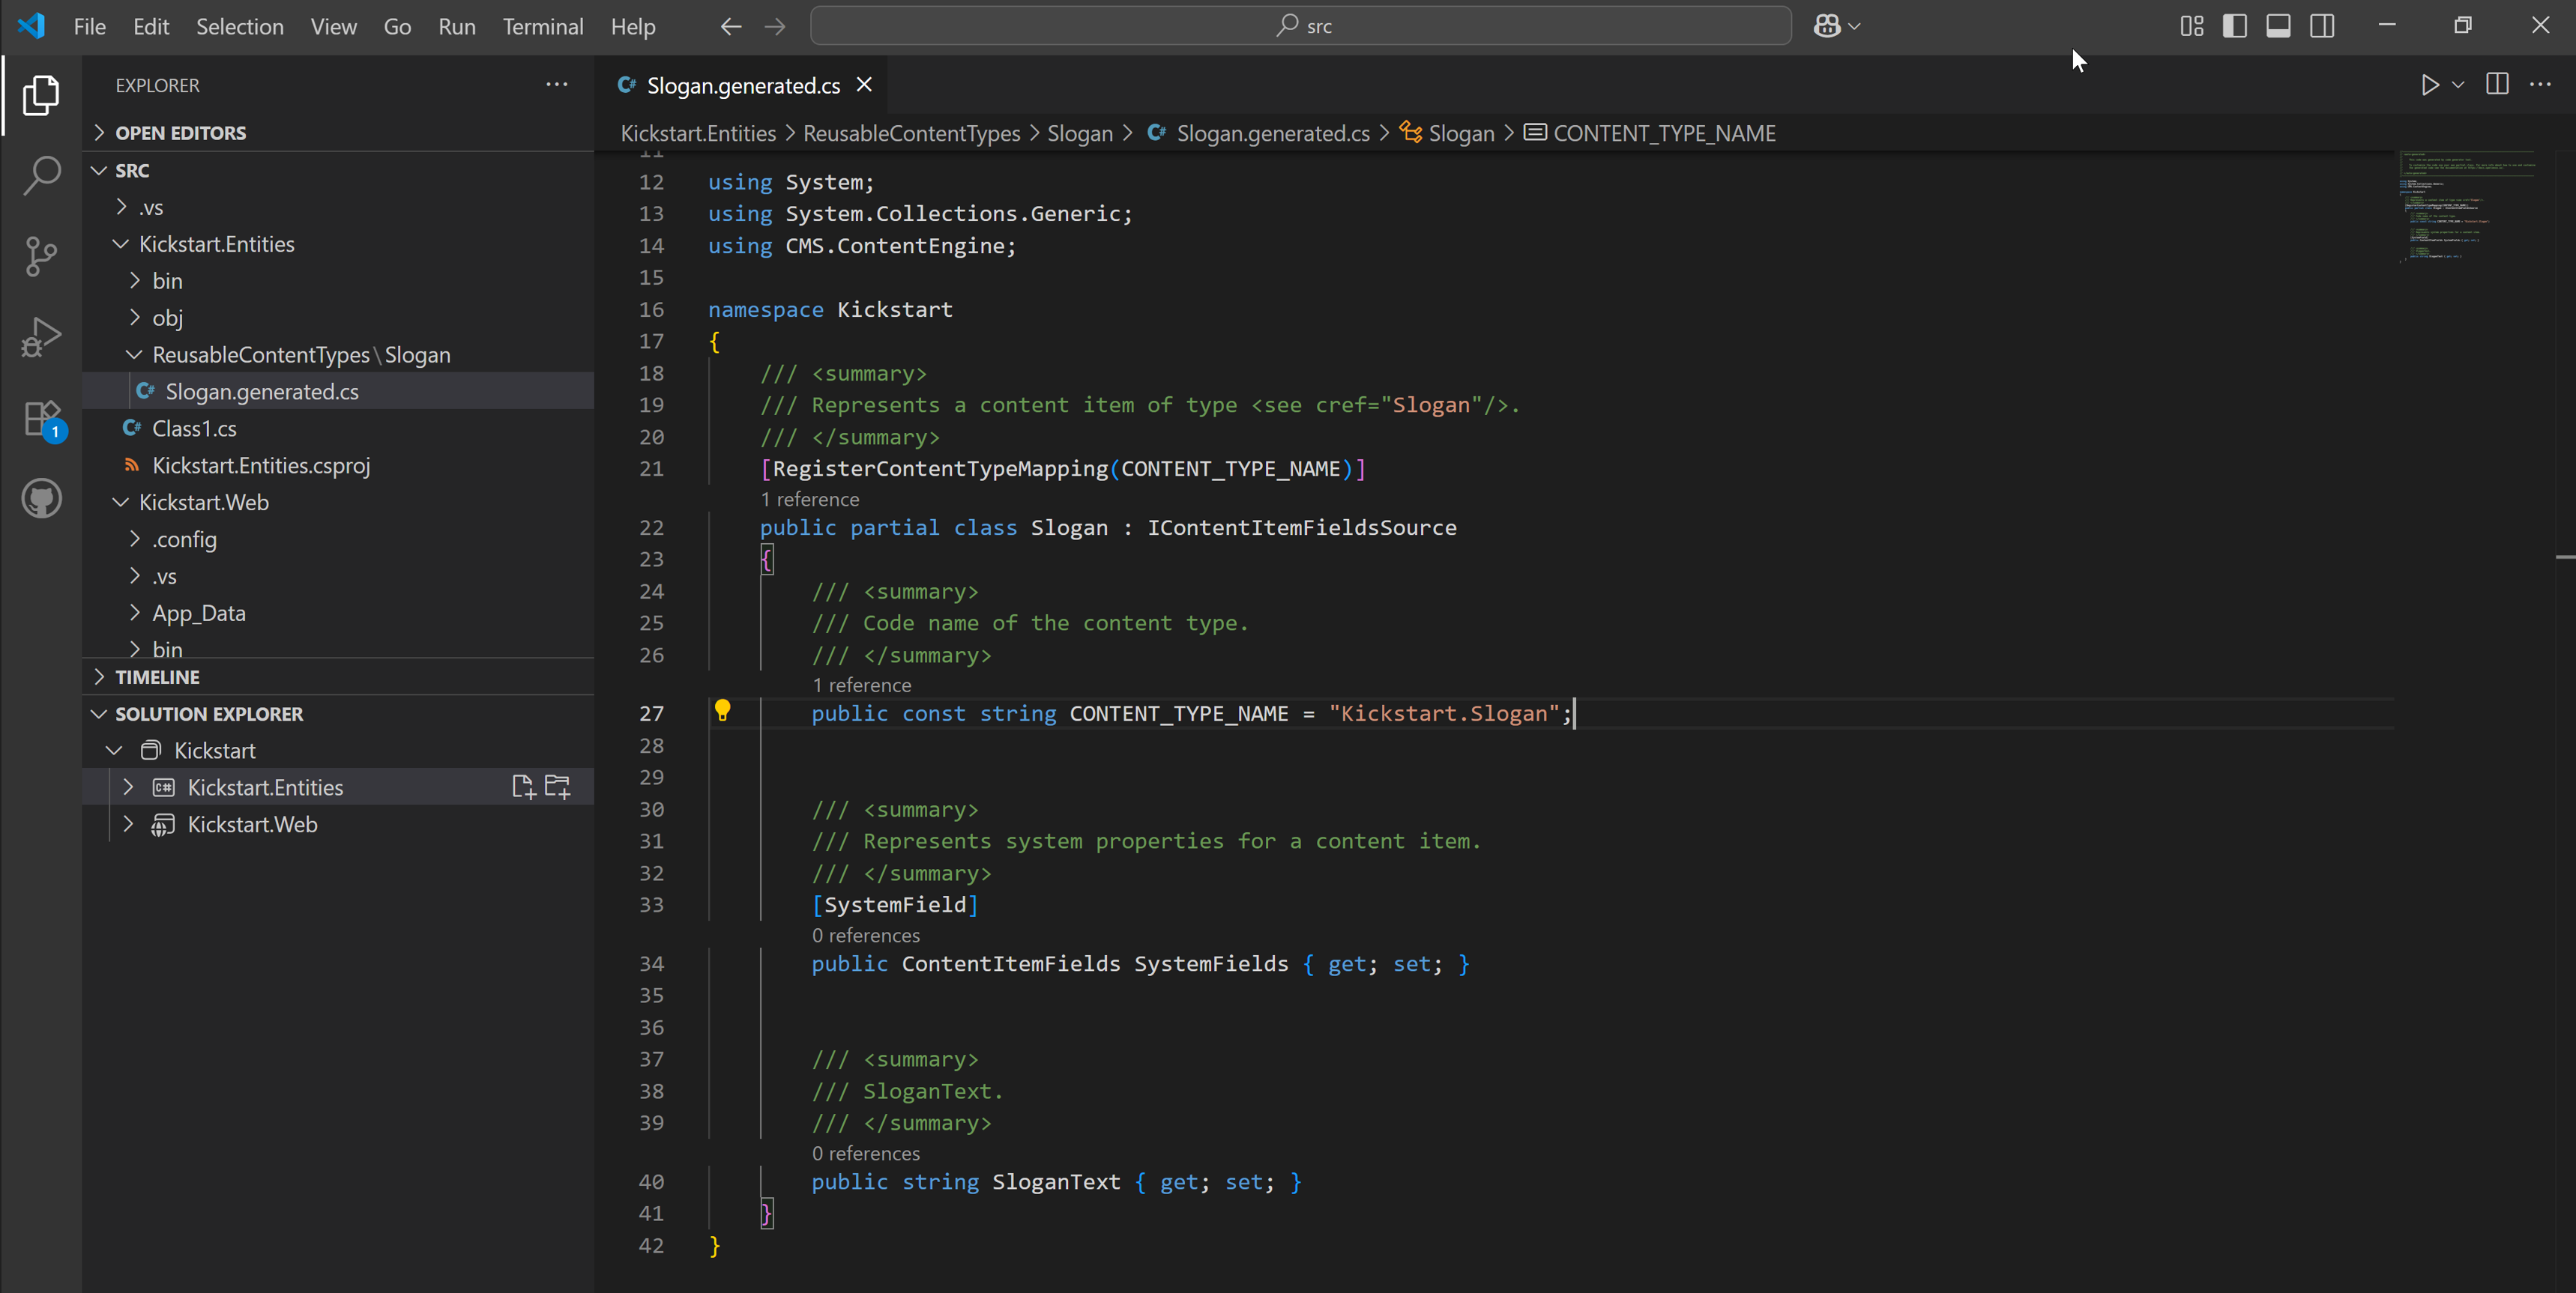Viewport: 2576px width, 1293px height.
Task: Open the run options dropdown arrow
Action: coord(2458,85)
